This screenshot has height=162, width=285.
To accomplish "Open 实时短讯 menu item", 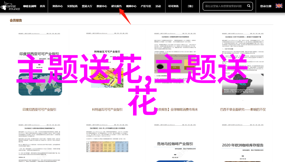I will click(72, 6).
